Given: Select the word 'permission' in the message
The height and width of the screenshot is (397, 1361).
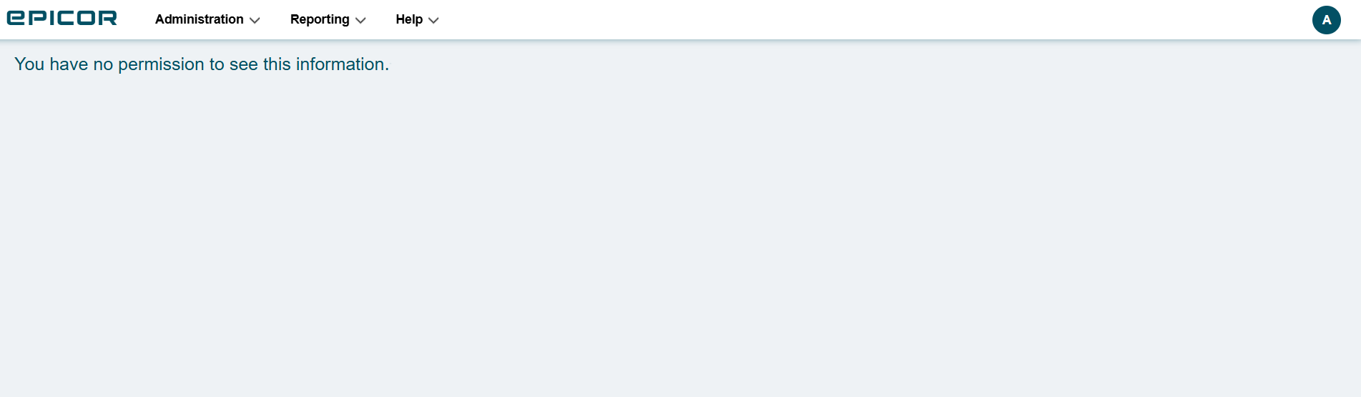Looking at the screenshot, I should 161,65.
